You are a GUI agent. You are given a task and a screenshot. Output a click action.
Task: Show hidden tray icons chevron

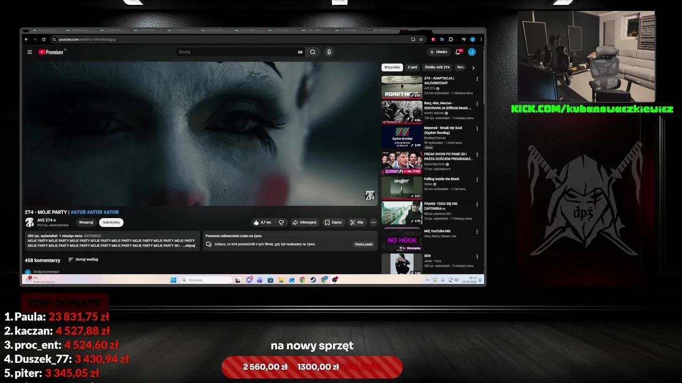(x=427, y=280)
